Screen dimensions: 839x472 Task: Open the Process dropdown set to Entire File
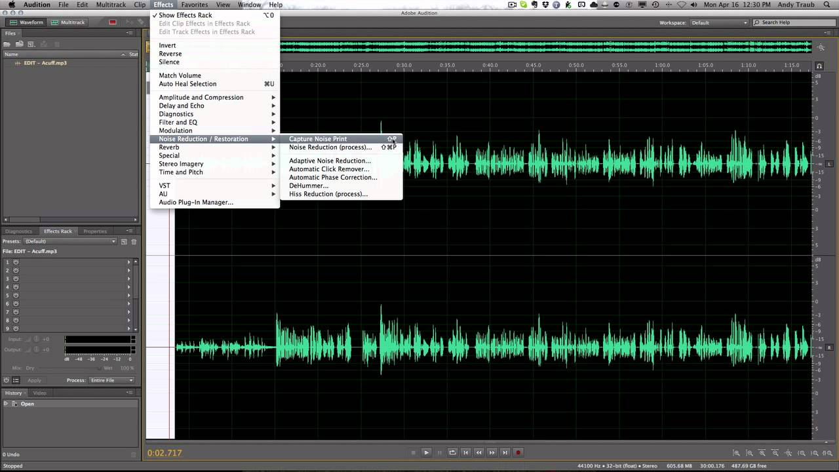[x=112, y=380]
